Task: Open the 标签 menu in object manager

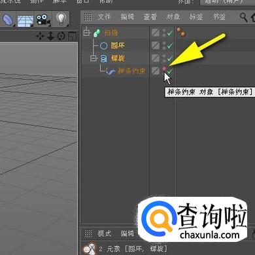Action: [x=196, y=17]
